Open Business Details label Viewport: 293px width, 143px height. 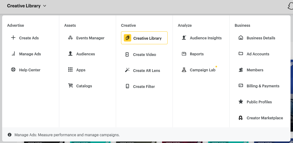(261, 38)
